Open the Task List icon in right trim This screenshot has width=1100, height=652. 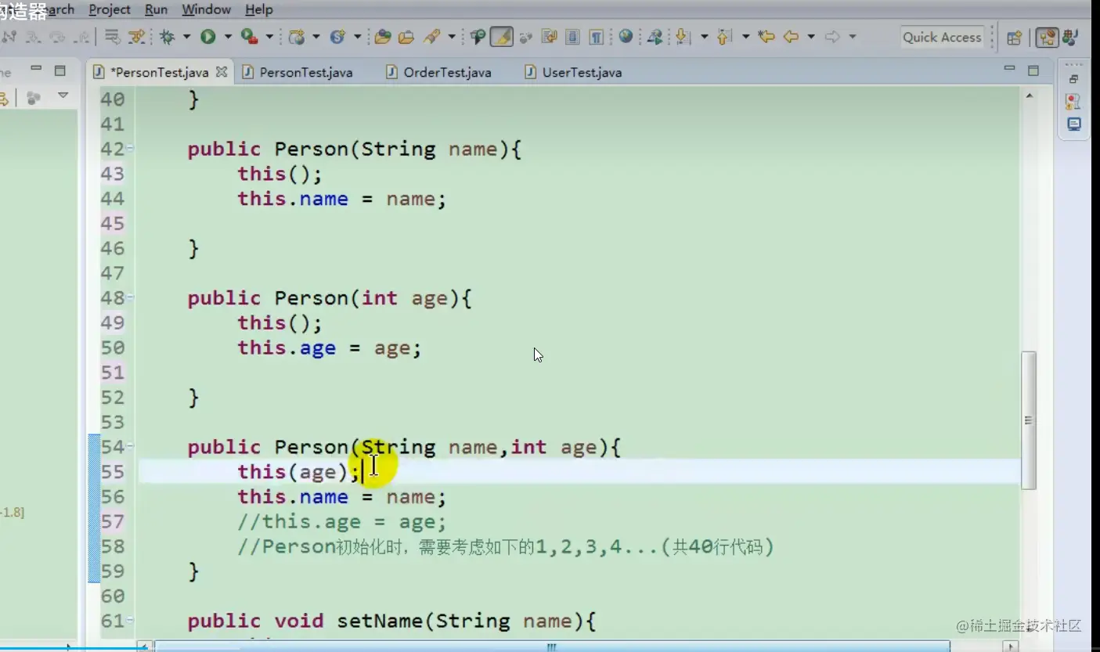click(x=1073, y=124)
